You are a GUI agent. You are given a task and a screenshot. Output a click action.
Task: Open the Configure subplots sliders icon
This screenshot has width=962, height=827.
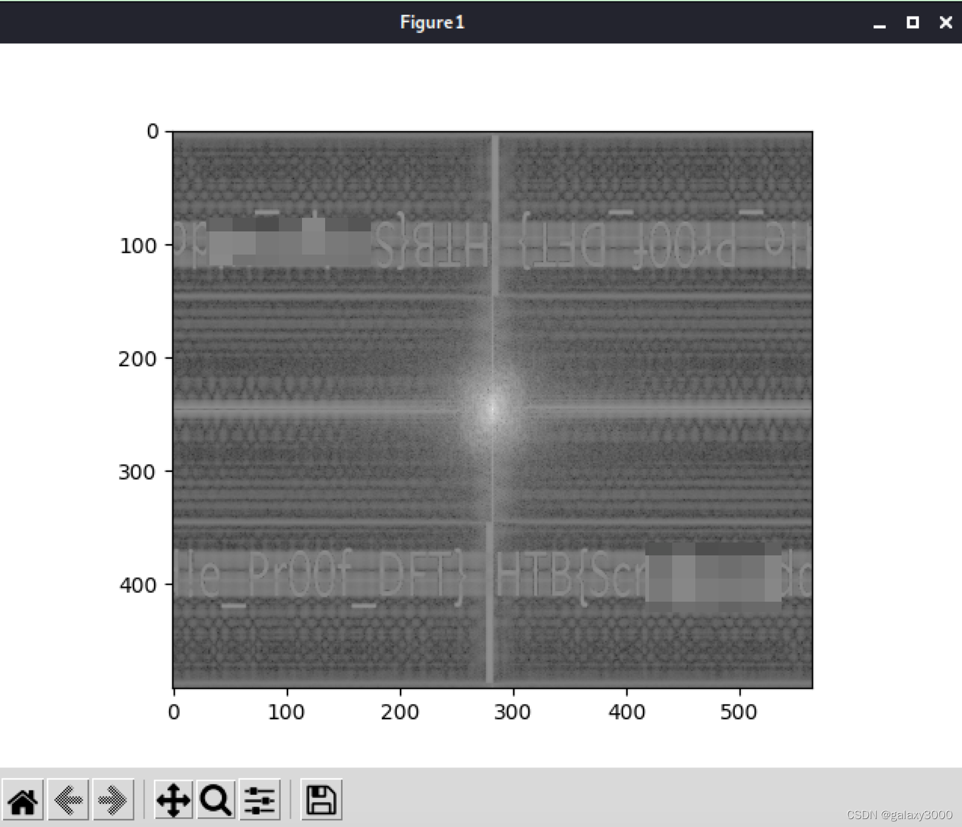[x=260, y=800]
